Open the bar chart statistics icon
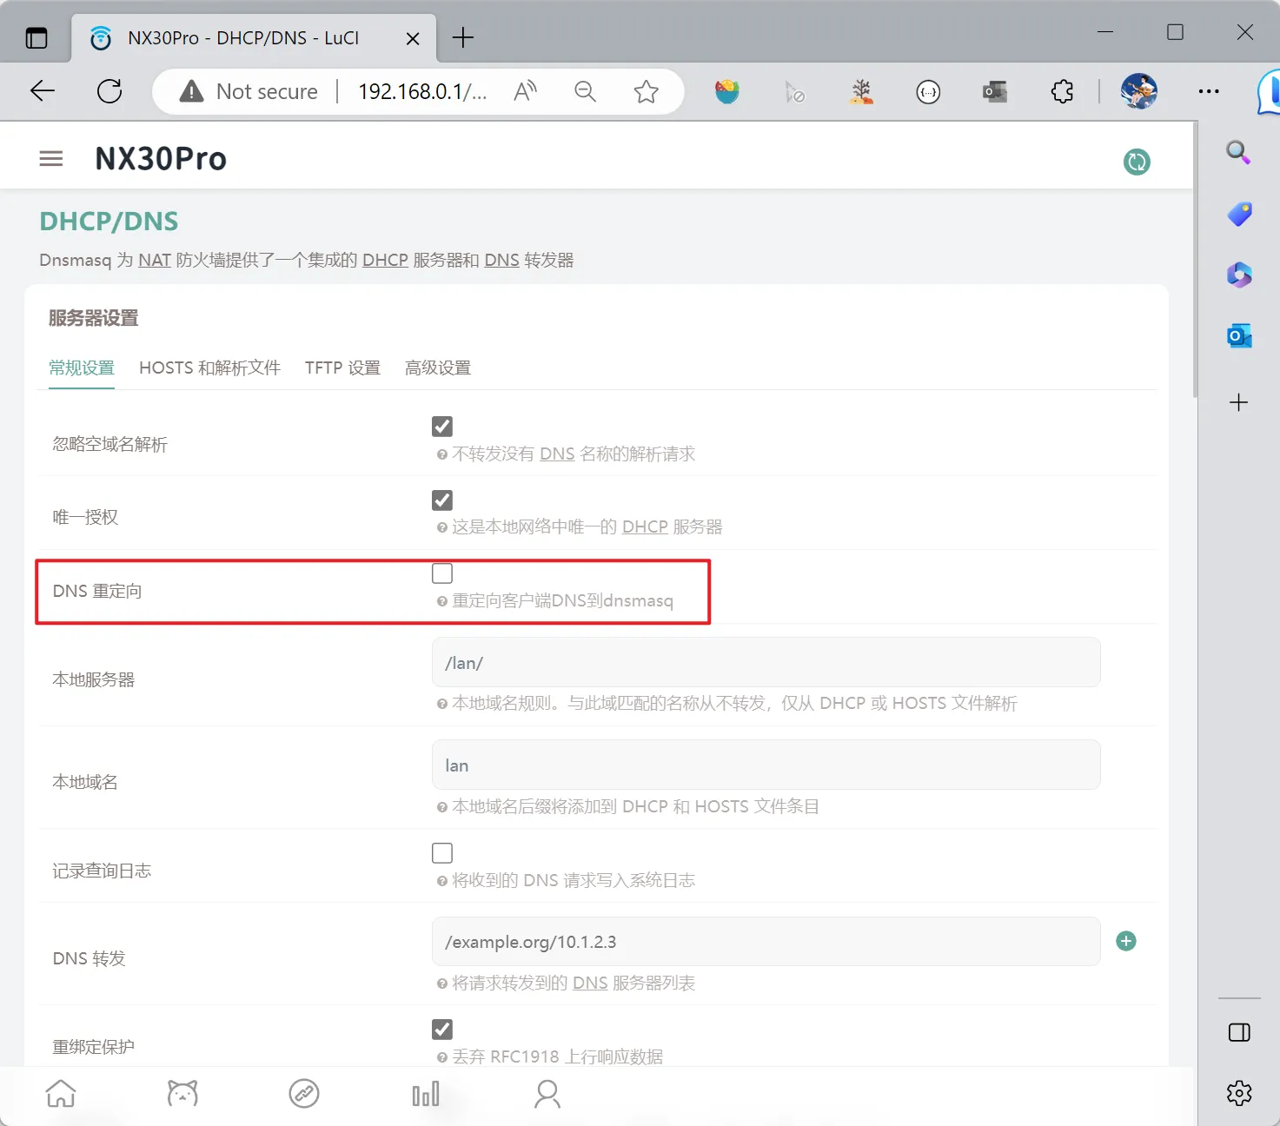Viewport: 1280px width, 1126px height. 426,1094
